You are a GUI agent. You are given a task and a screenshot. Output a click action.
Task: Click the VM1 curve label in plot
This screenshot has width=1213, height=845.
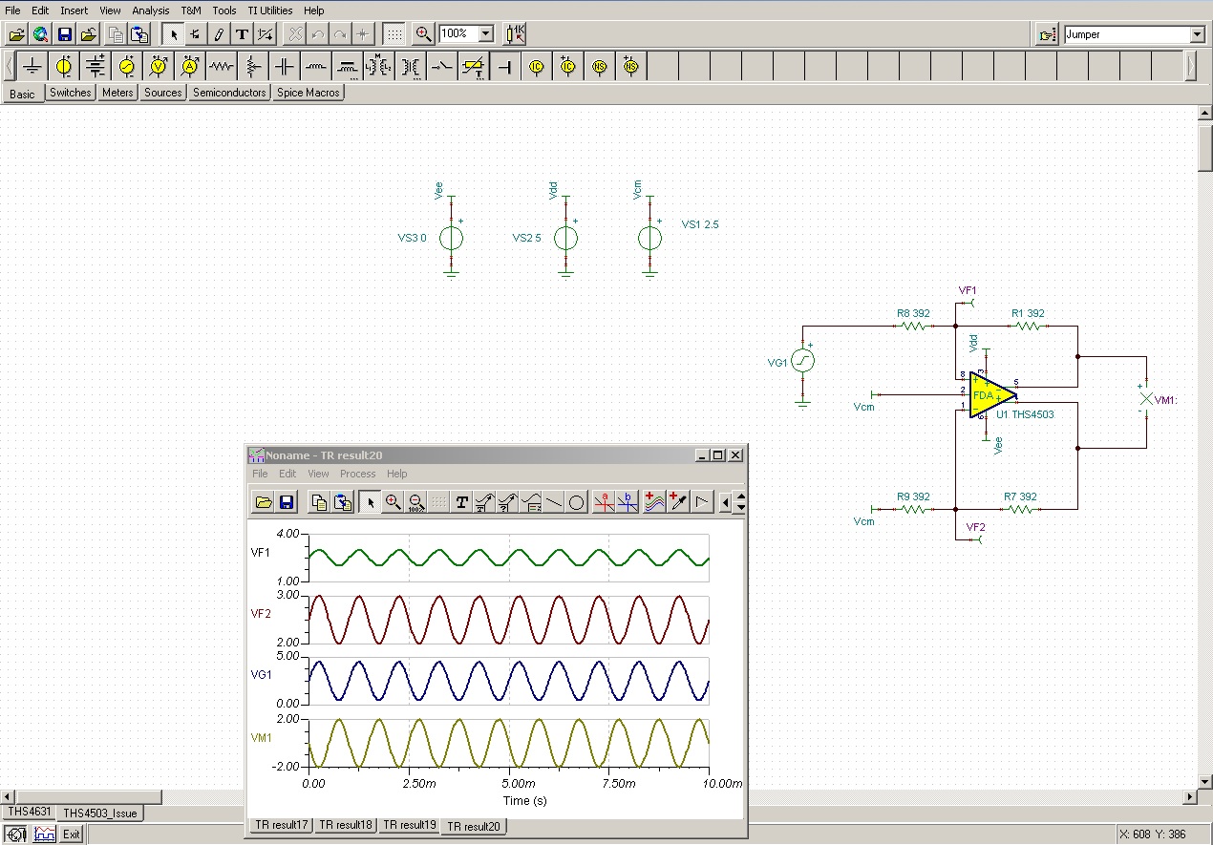point(261,737)
